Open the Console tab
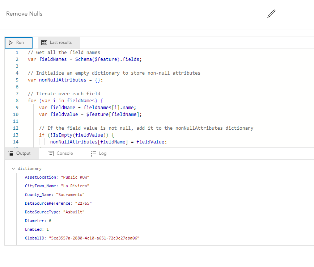 tap(60, 153)
